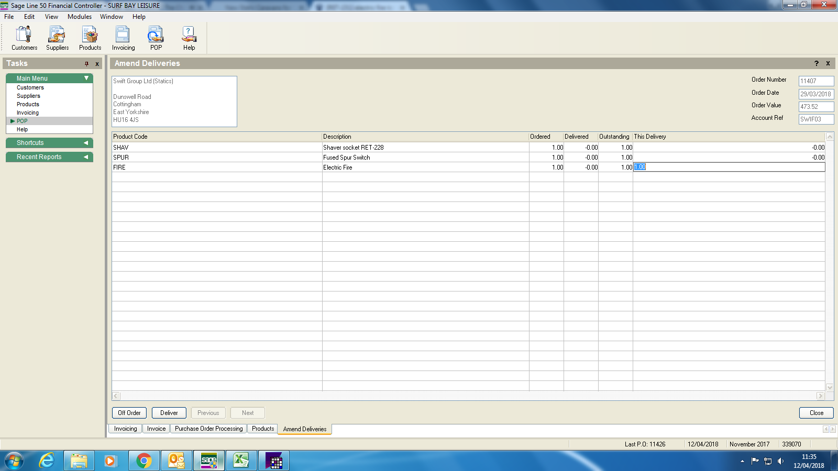Viewport: 838px width, 471px height.
Task: Select the FIRE product code cell
Action: point(217,167)
